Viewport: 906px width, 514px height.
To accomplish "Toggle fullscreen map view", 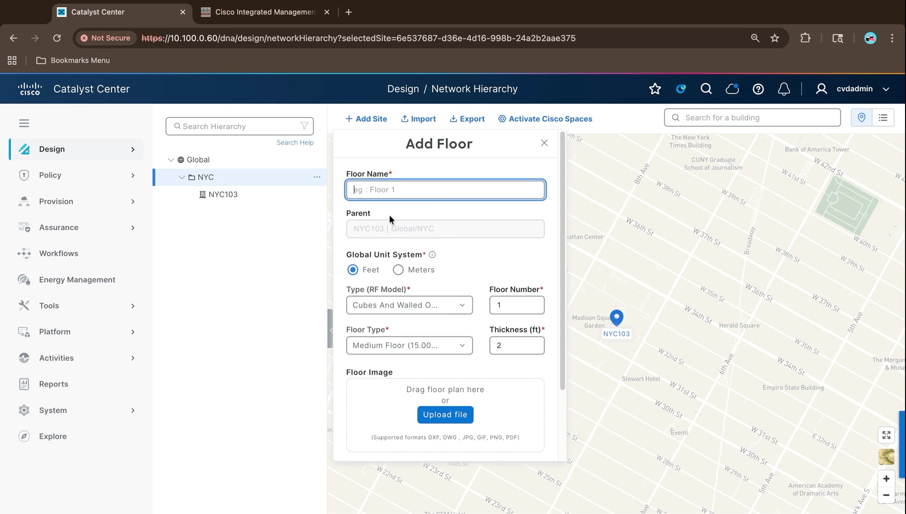I will pyautogui.click(x=886, y=435).
